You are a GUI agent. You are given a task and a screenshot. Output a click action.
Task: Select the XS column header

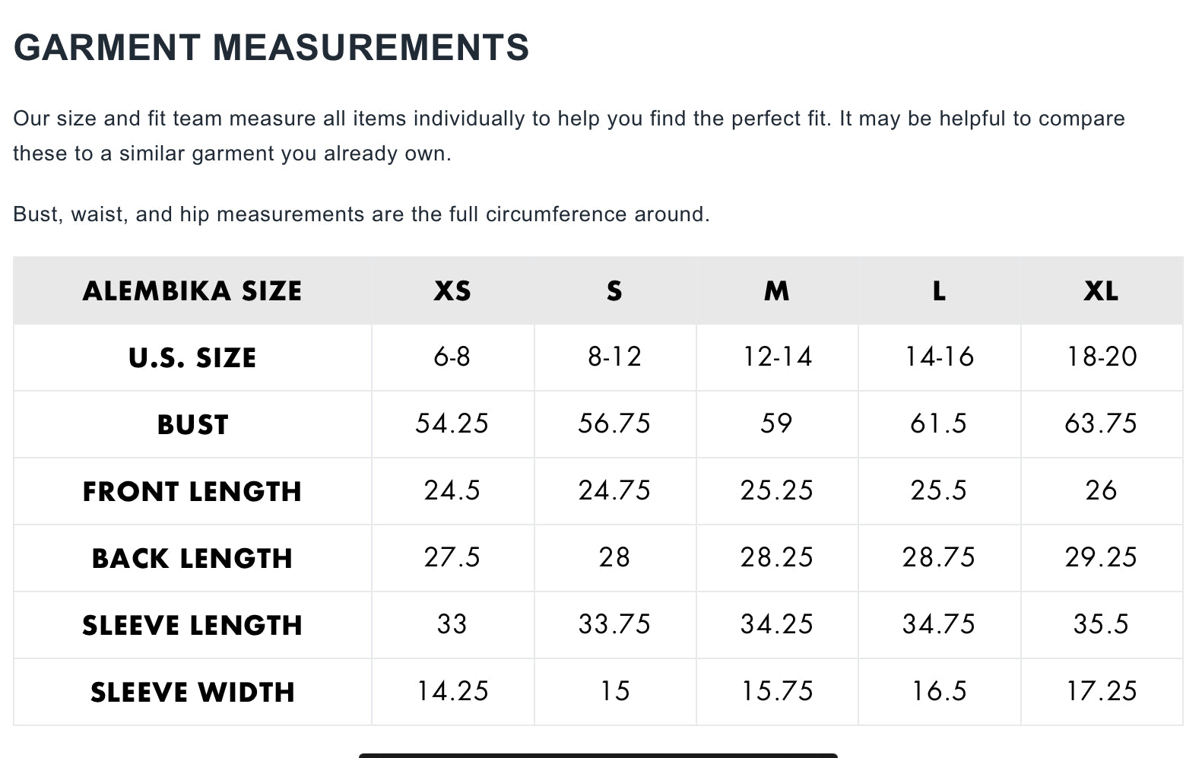pyautogui.click(x=452, y=291)
